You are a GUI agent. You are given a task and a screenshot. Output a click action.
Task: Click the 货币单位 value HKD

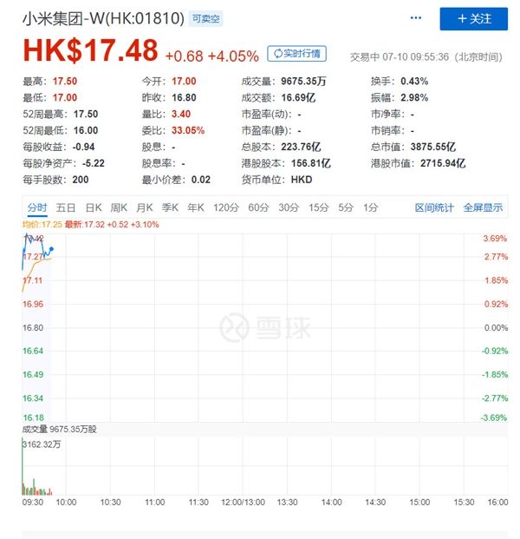click(302, 180)
